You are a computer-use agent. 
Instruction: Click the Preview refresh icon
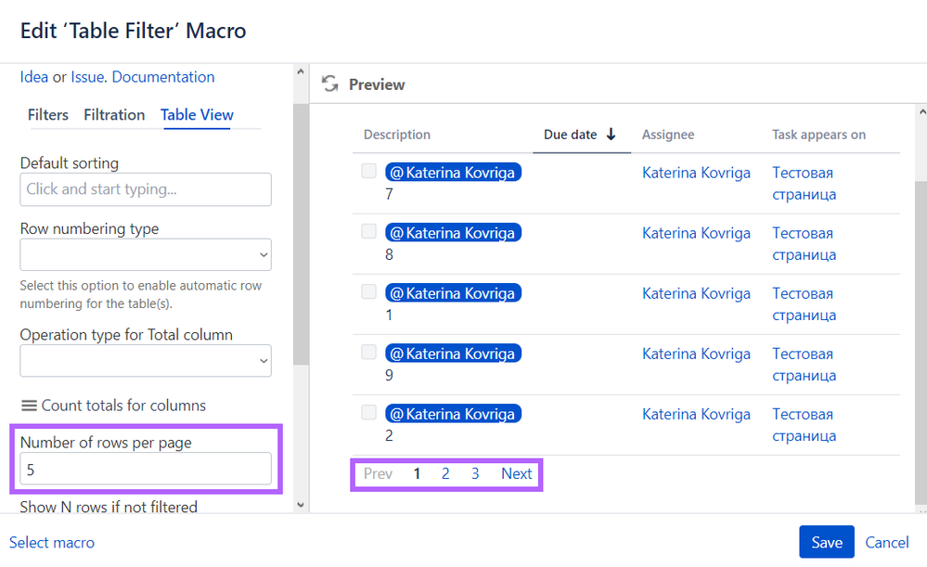point(329,84)
